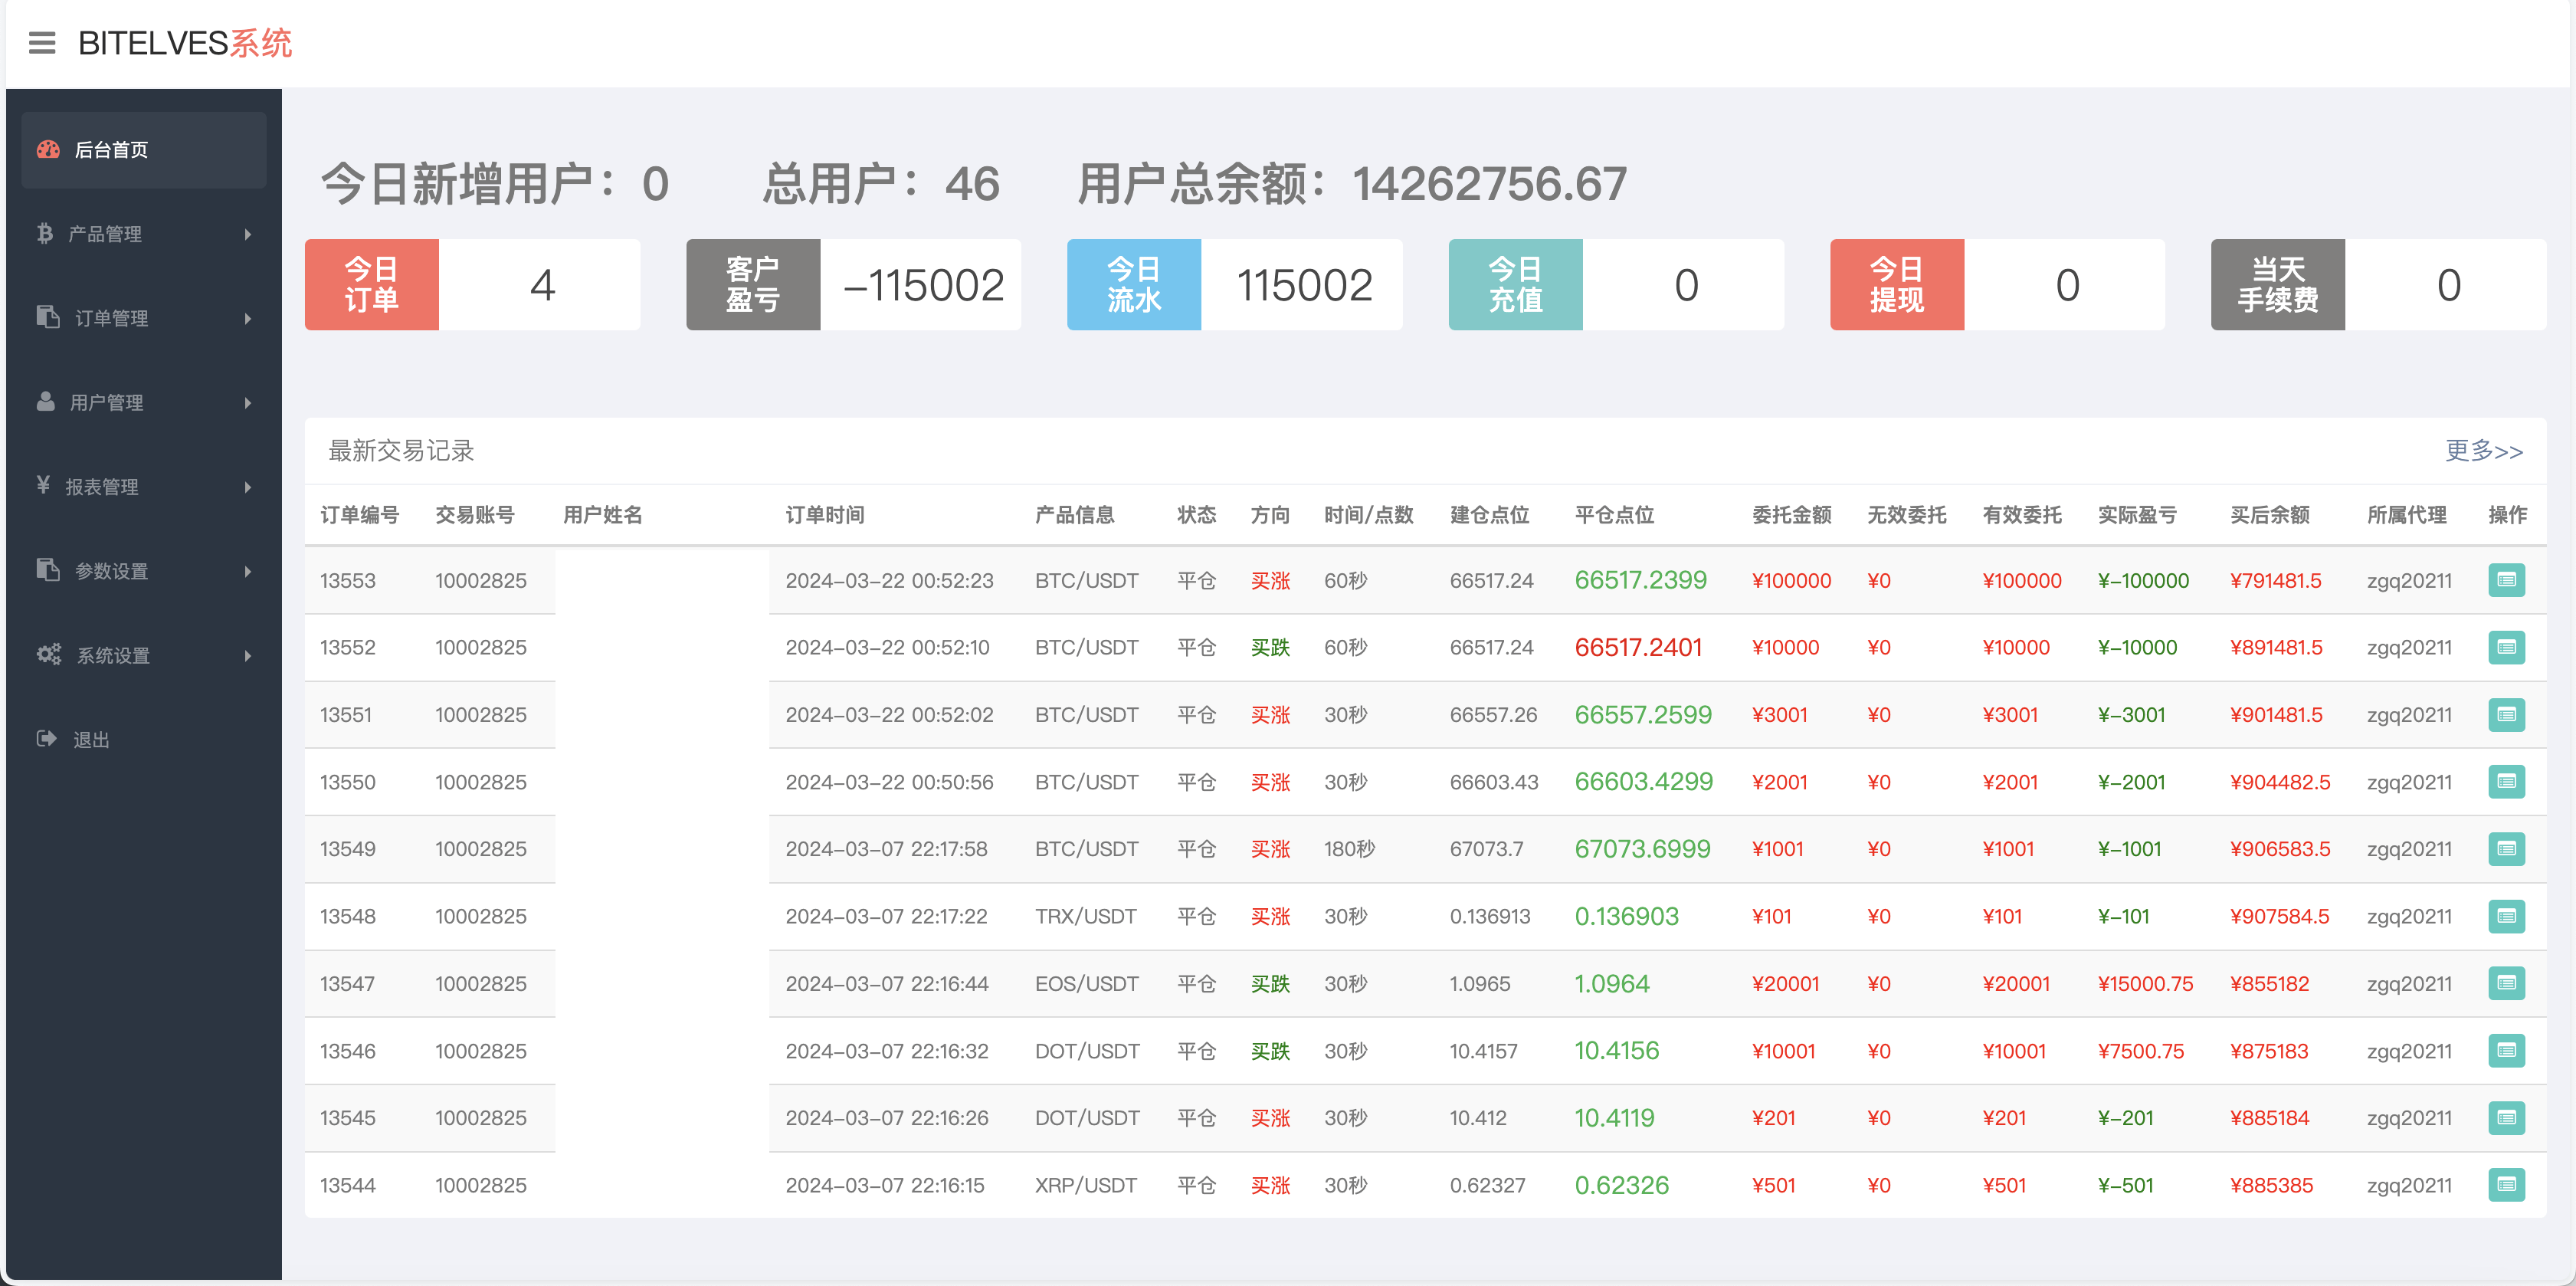Click the yen icon next to 报表管理
The height and width of the screenshot is (1286, 2576).
pyautogui.click(x=43, y=486)
